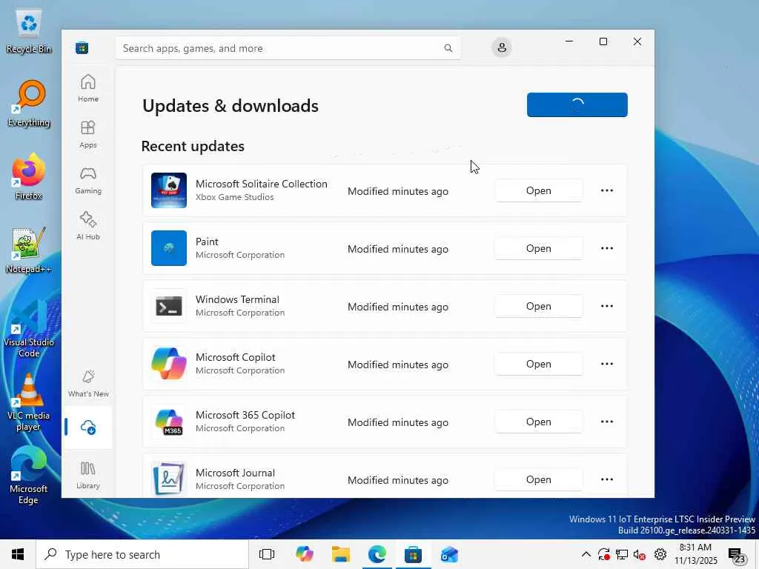Go to Home in Store sidebar

point(88,88)
